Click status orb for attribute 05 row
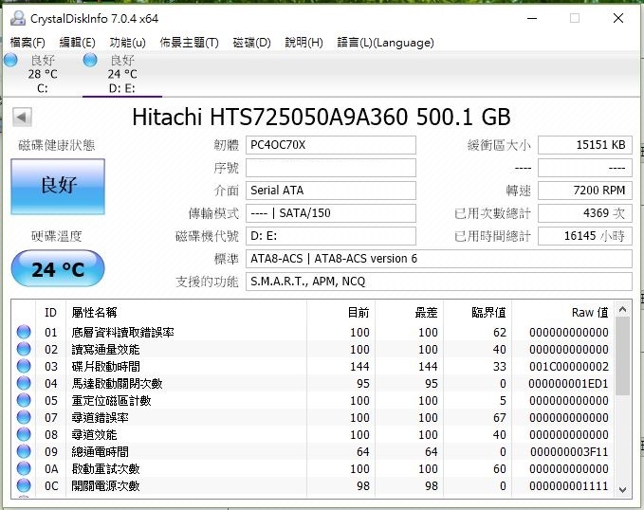This screenshot has height=510, width=644. click(24, 400)
